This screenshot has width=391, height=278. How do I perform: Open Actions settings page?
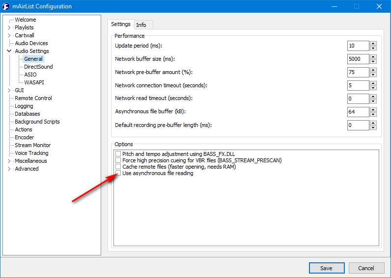pos(24,129)
